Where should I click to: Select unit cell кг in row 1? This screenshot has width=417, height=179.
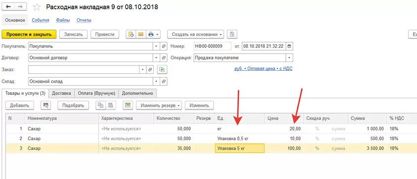click(x=240, y=129)
